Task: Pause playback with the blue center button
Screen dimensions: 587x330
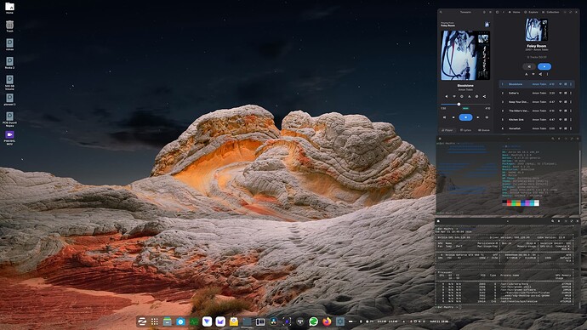Action: pos(465,117)
